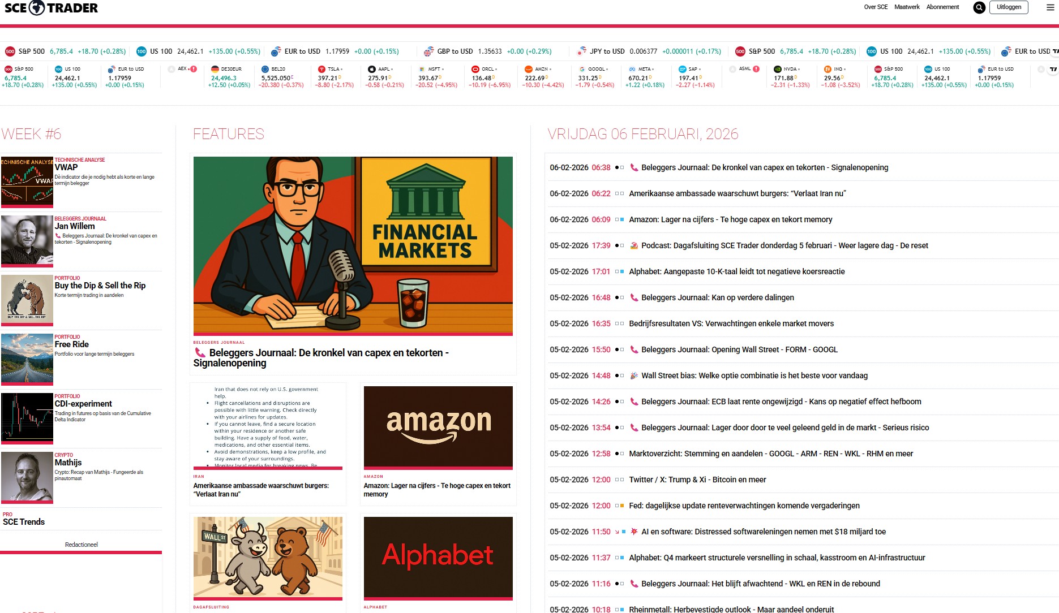Image resolution: width=1059 pixels, height=613 pixels.
Task: Click the bull and bear thumbnail
Action: (27, 300)
